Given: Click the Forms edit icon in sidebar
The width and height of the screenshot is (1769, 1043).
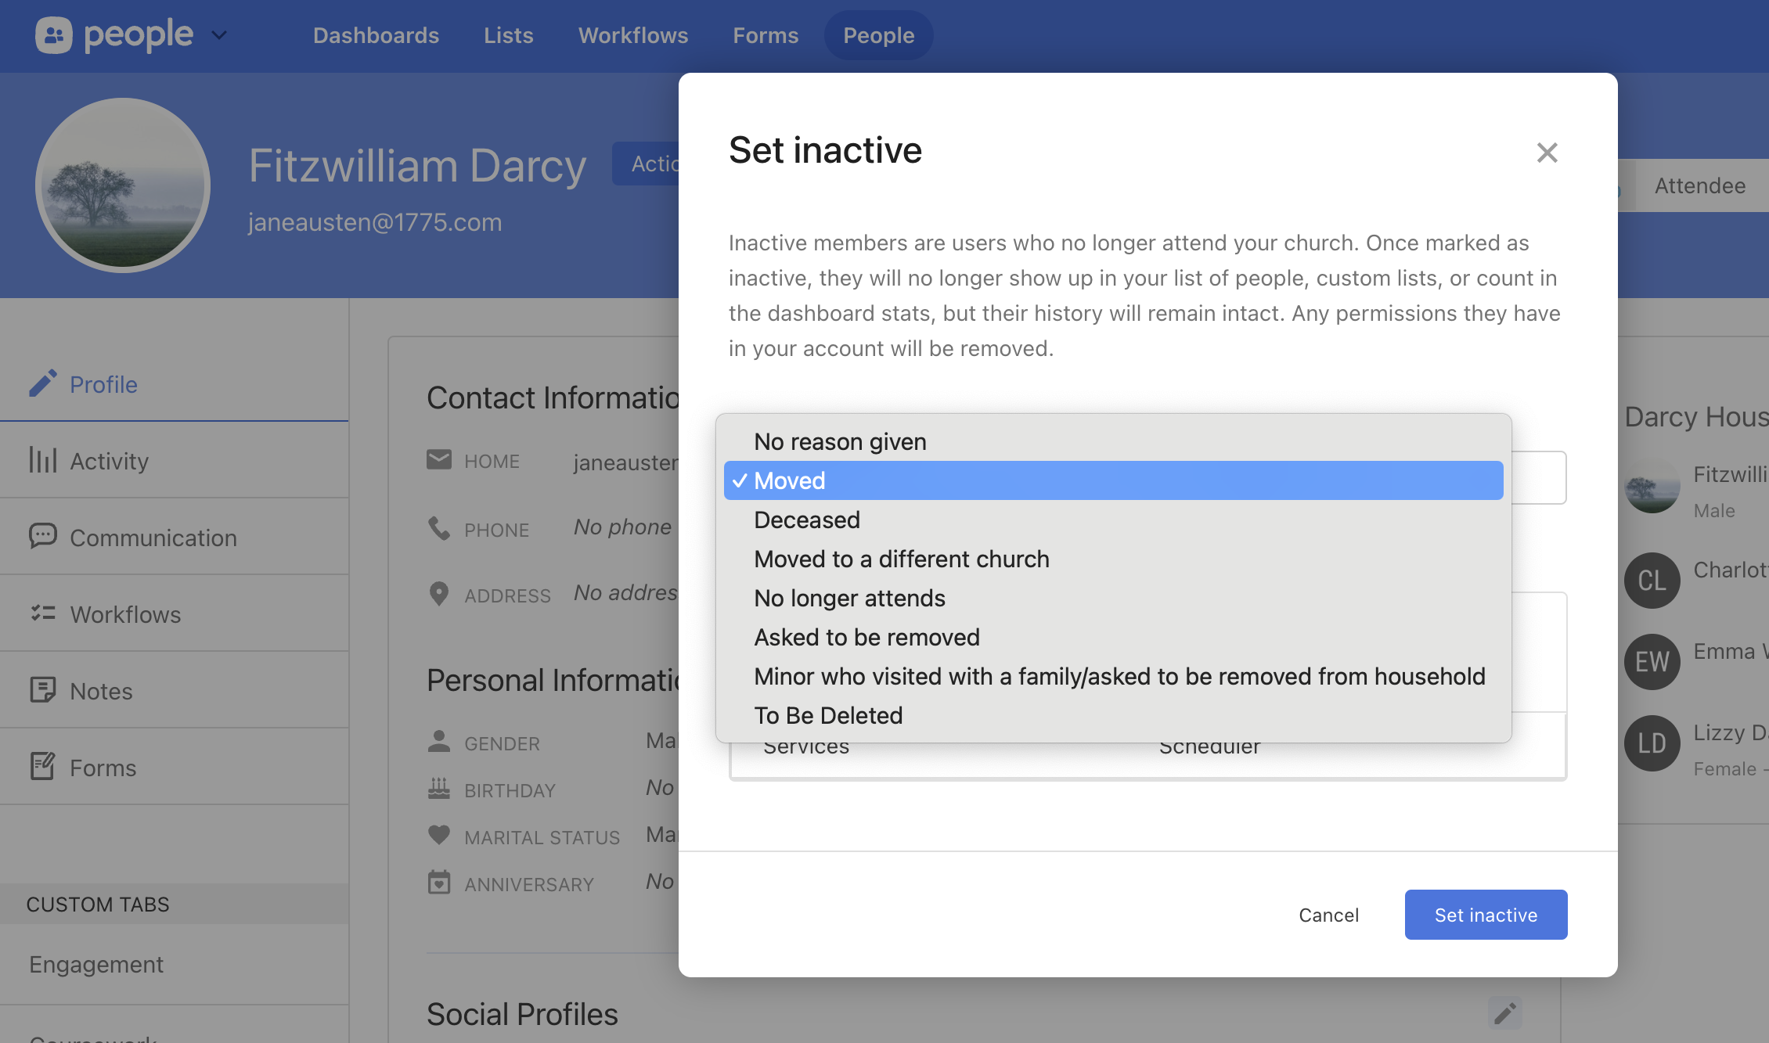Looking at the screenshot, I should point(43,767).
